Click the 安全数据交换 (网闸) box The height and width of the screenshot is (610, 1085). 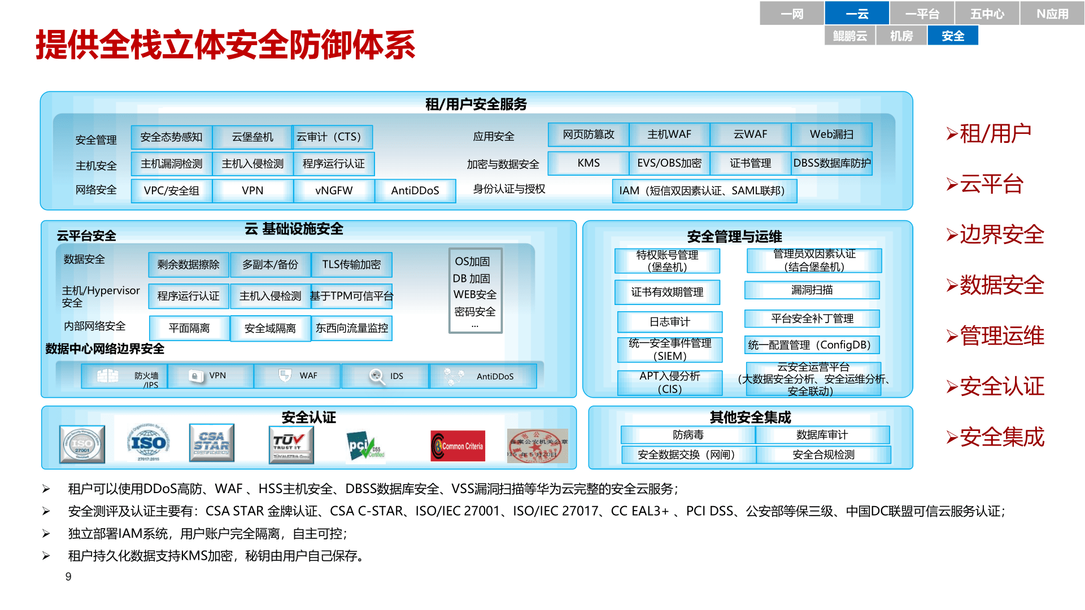click(x=689, y=455)
